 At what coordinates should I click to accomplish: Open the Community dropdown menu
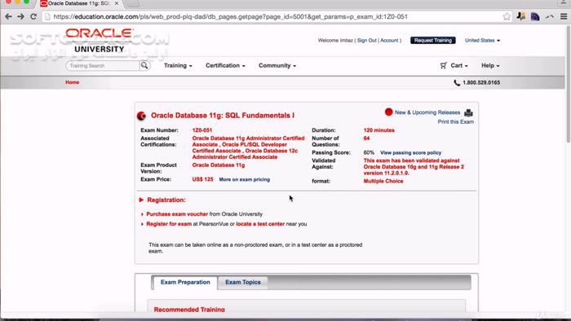(277, 65)
